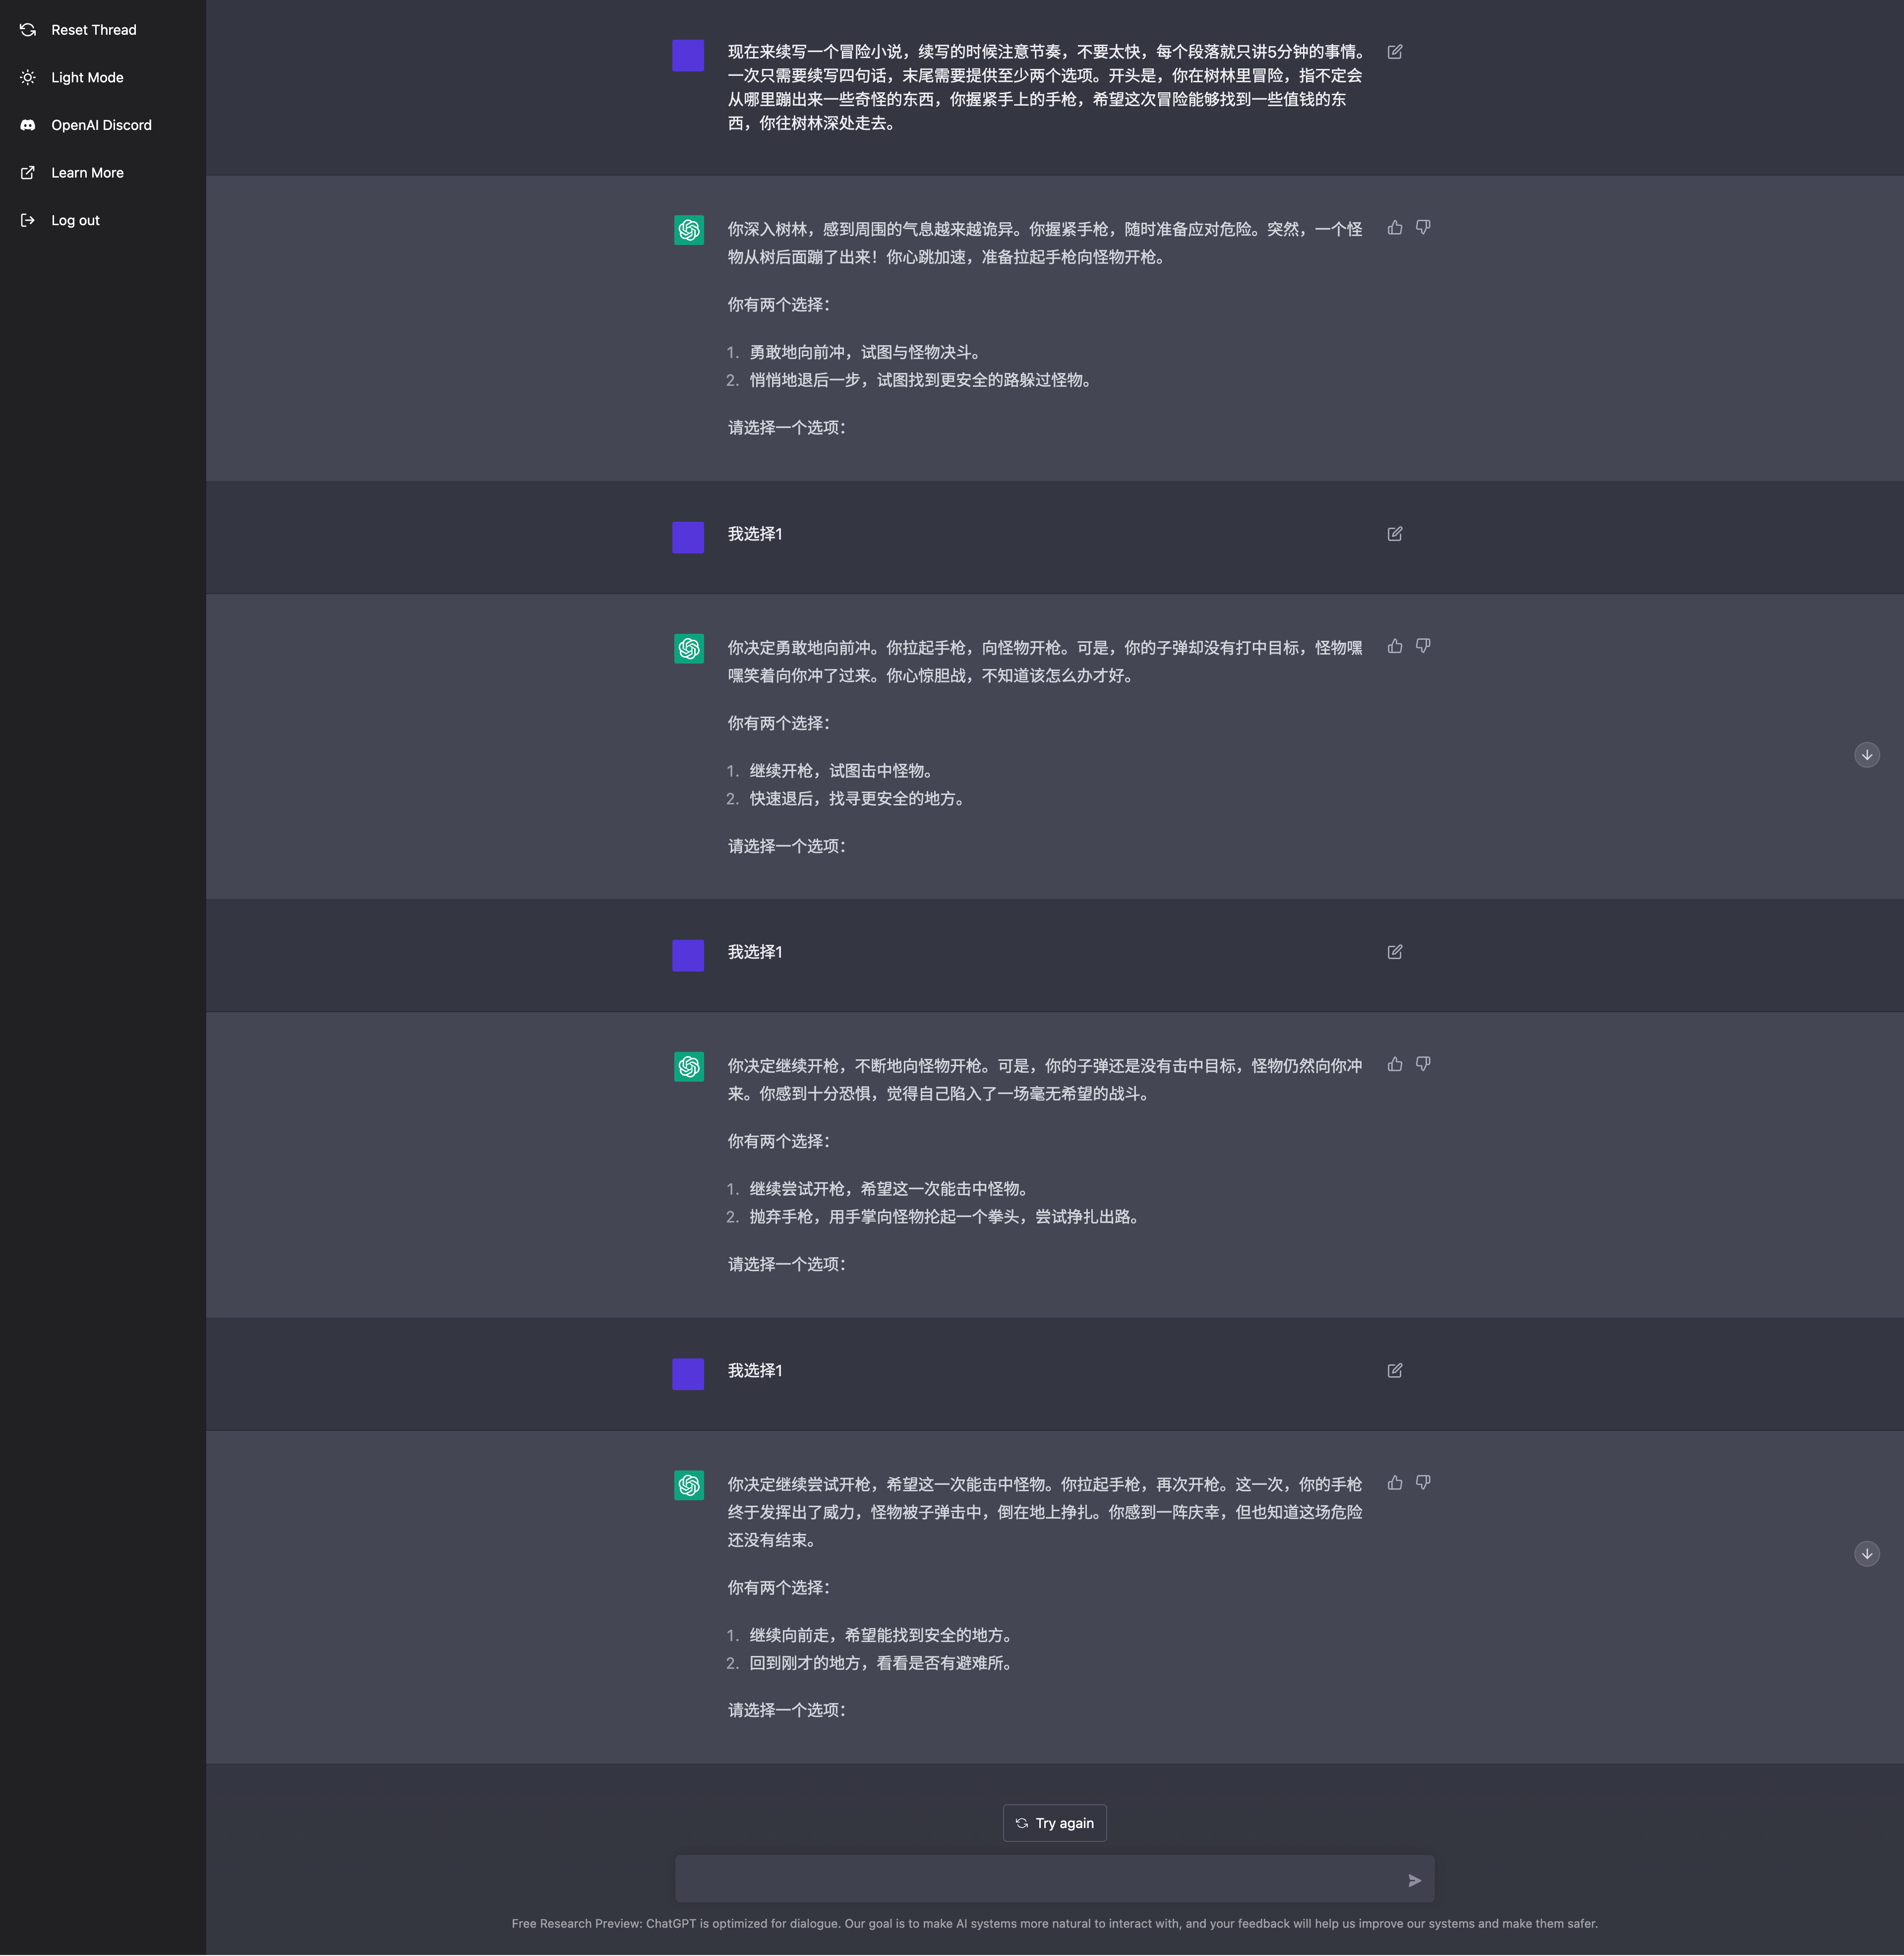Open the Learn More link
Viewport: 1904px width, 1956px height.
(87, 172)
